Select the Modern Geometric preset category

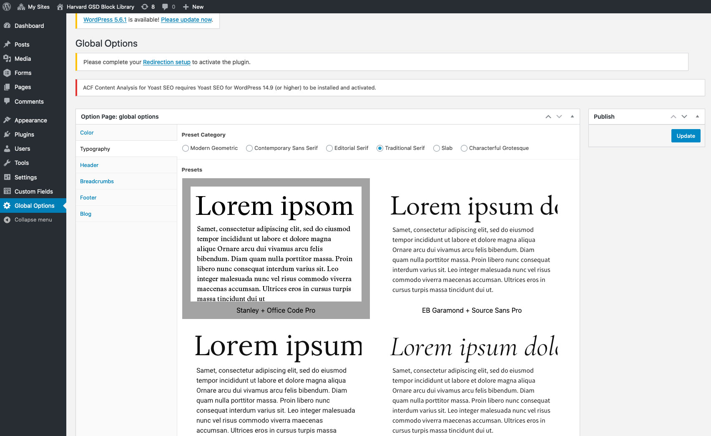click(185, 148)
